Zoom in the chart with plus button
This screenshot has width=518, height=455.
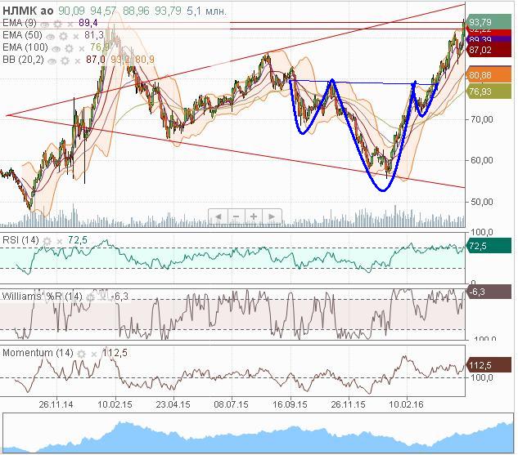[254, 216]
